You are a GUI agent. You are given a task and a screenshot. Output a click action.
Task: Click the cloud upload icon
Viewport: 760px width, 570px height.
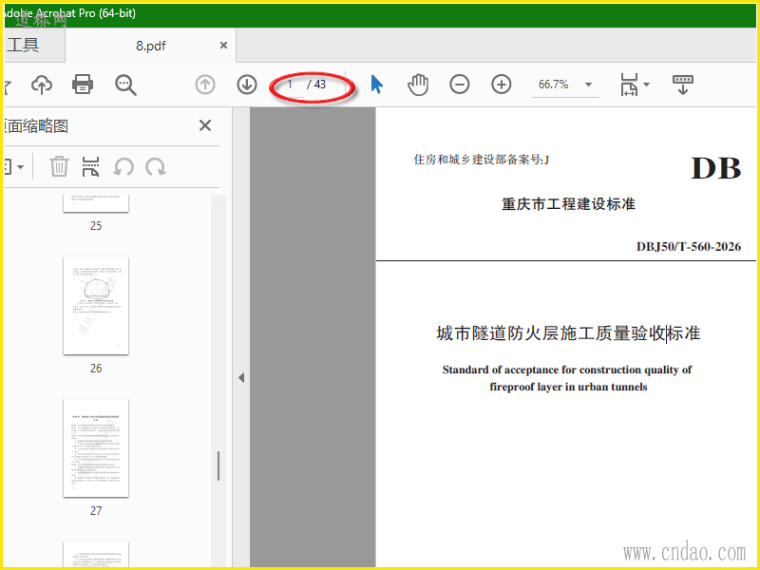[x=42, y=85]
